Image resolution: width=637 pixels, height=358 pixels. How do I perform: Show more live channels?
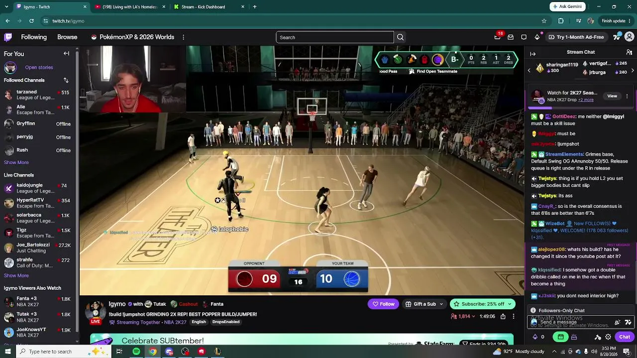tap(16, 275)
